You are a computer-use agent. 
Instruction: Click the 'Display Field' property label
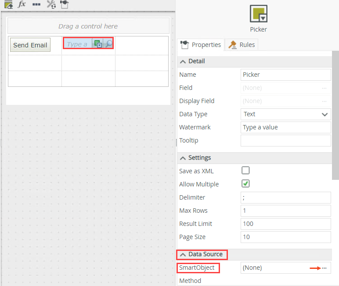(197, 101)
